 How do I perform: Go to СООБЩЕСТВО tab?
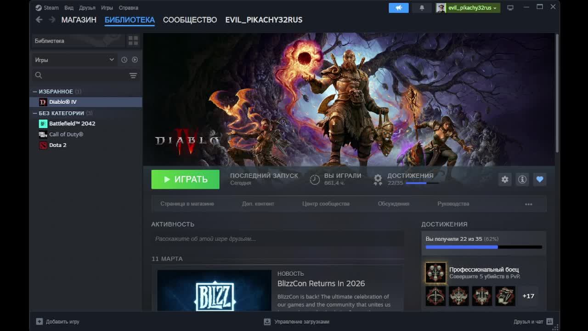pos(190,20)
